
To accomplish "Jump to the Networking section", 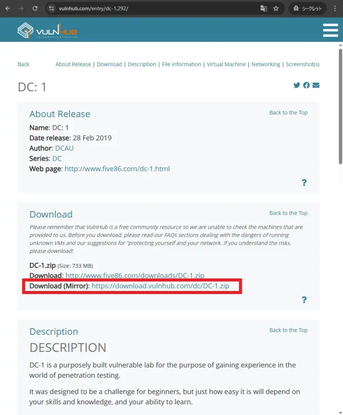I will pyautogui.click(x=265, y=64).
